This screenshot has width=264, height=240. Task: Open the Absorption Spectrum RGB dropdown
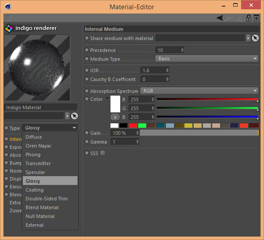(199, 91)
